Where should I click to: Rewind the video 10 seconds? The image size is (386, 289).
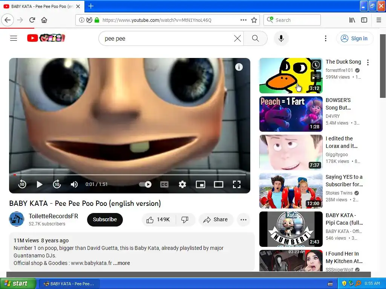click(x=22, y=184)
